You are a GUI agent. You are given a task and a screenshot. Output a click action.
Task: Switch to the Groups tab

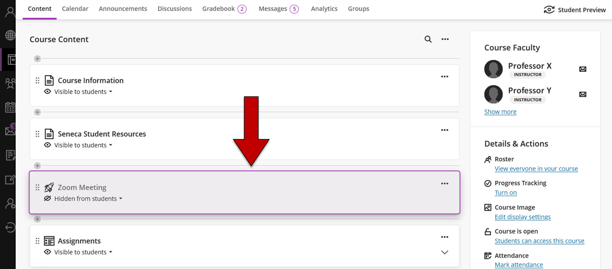click(x=358, y=9)
